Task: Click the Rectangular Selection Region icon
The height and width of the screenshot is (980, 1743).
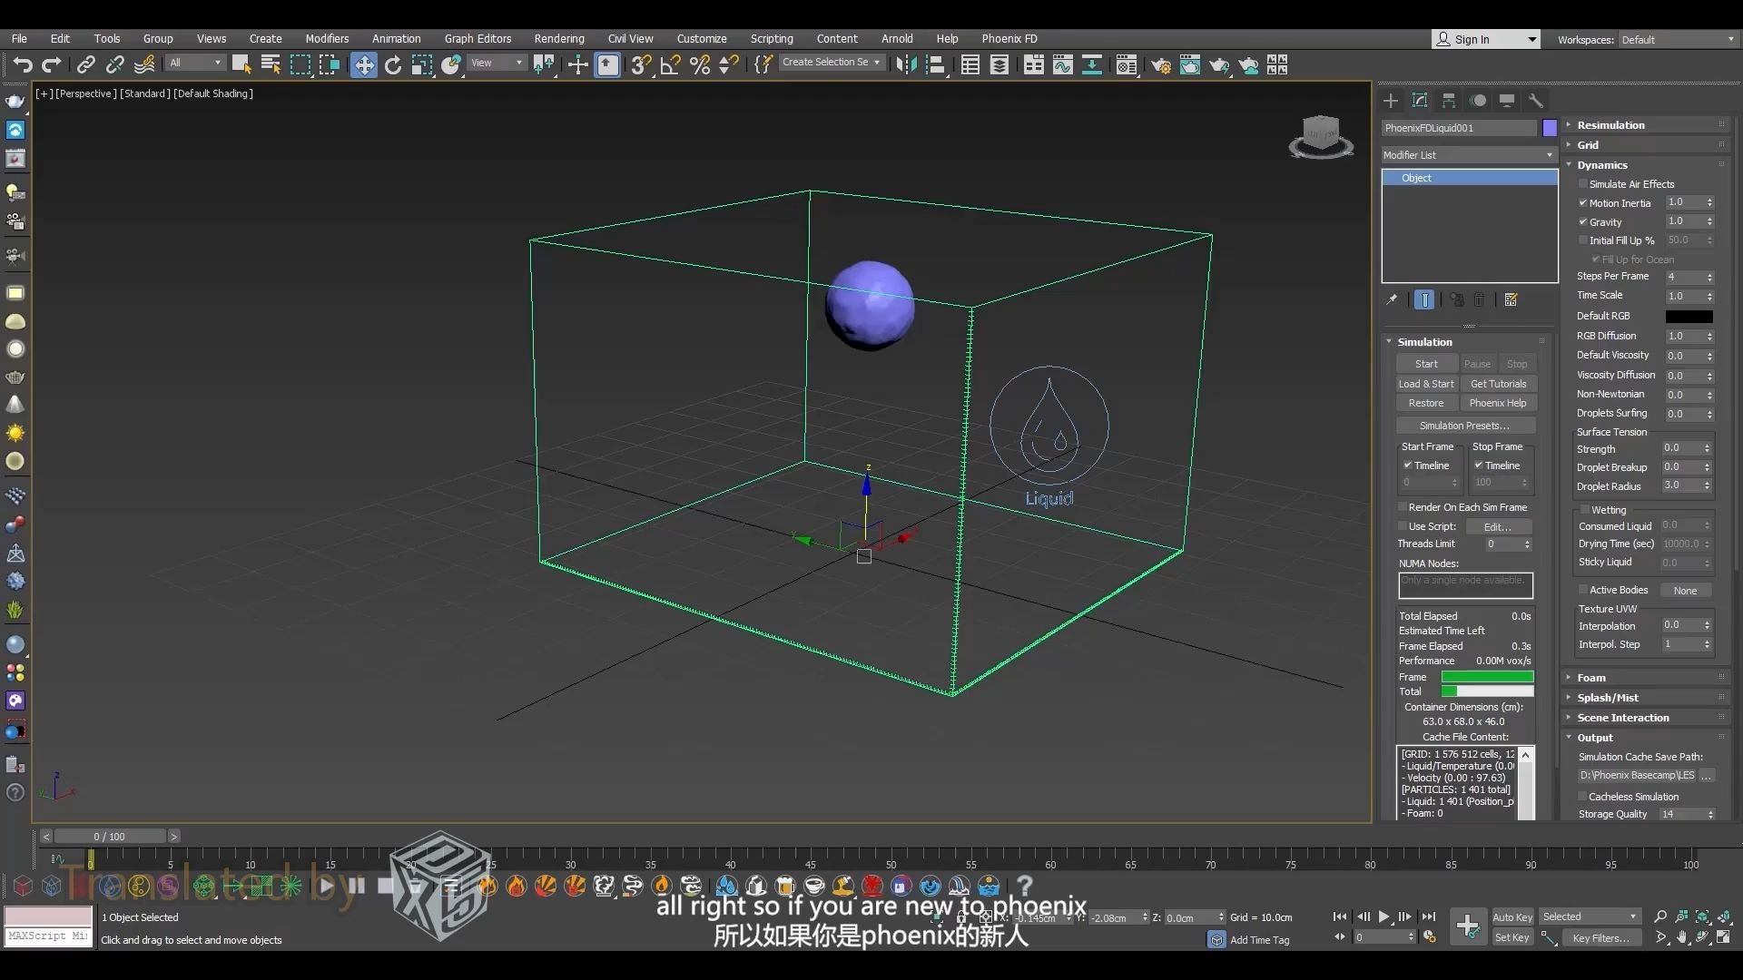Action: point(300,64)
